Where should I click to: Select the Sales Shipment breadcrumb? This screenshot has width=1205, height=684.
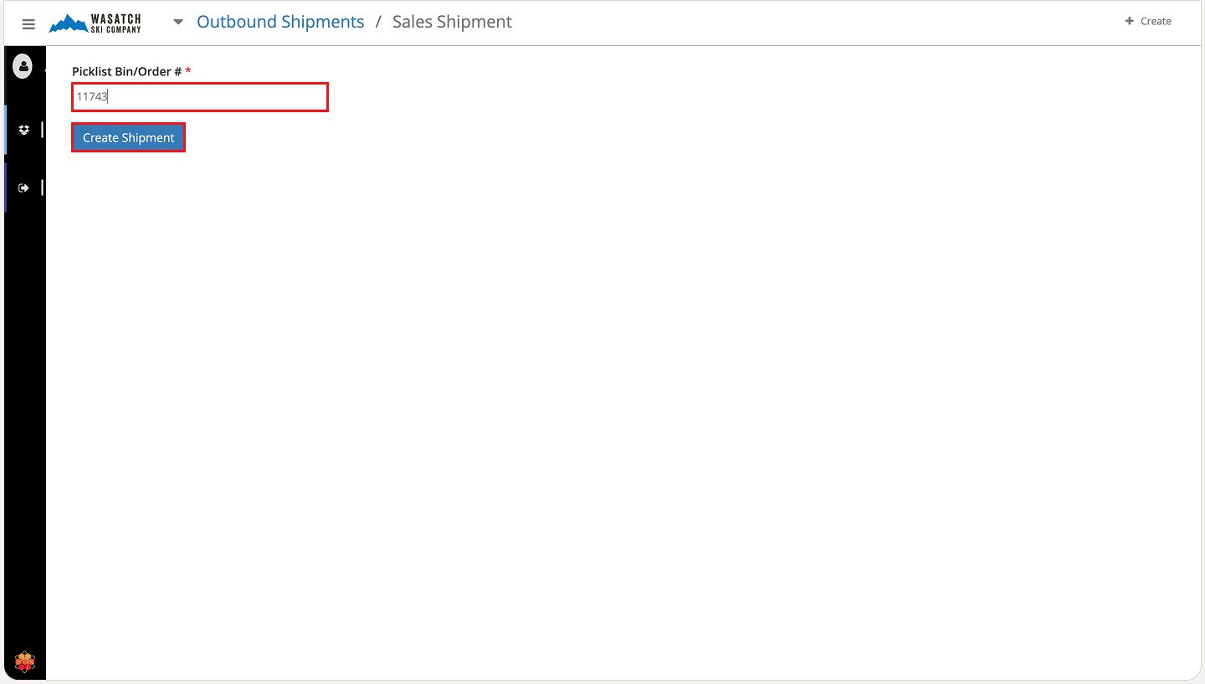pyautogui.click(x=452, y=23)
